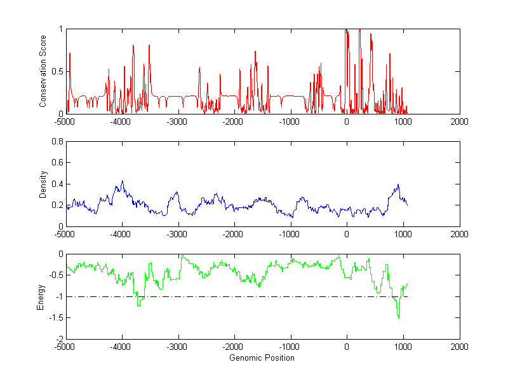508x381 pixels.
Task: Select the blue density peak near -4000
Action: point(122,181)
